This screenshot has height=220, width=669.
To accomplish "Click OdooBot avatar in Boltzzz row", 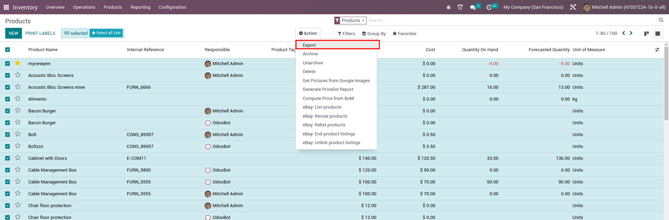I will pos(208,147).
